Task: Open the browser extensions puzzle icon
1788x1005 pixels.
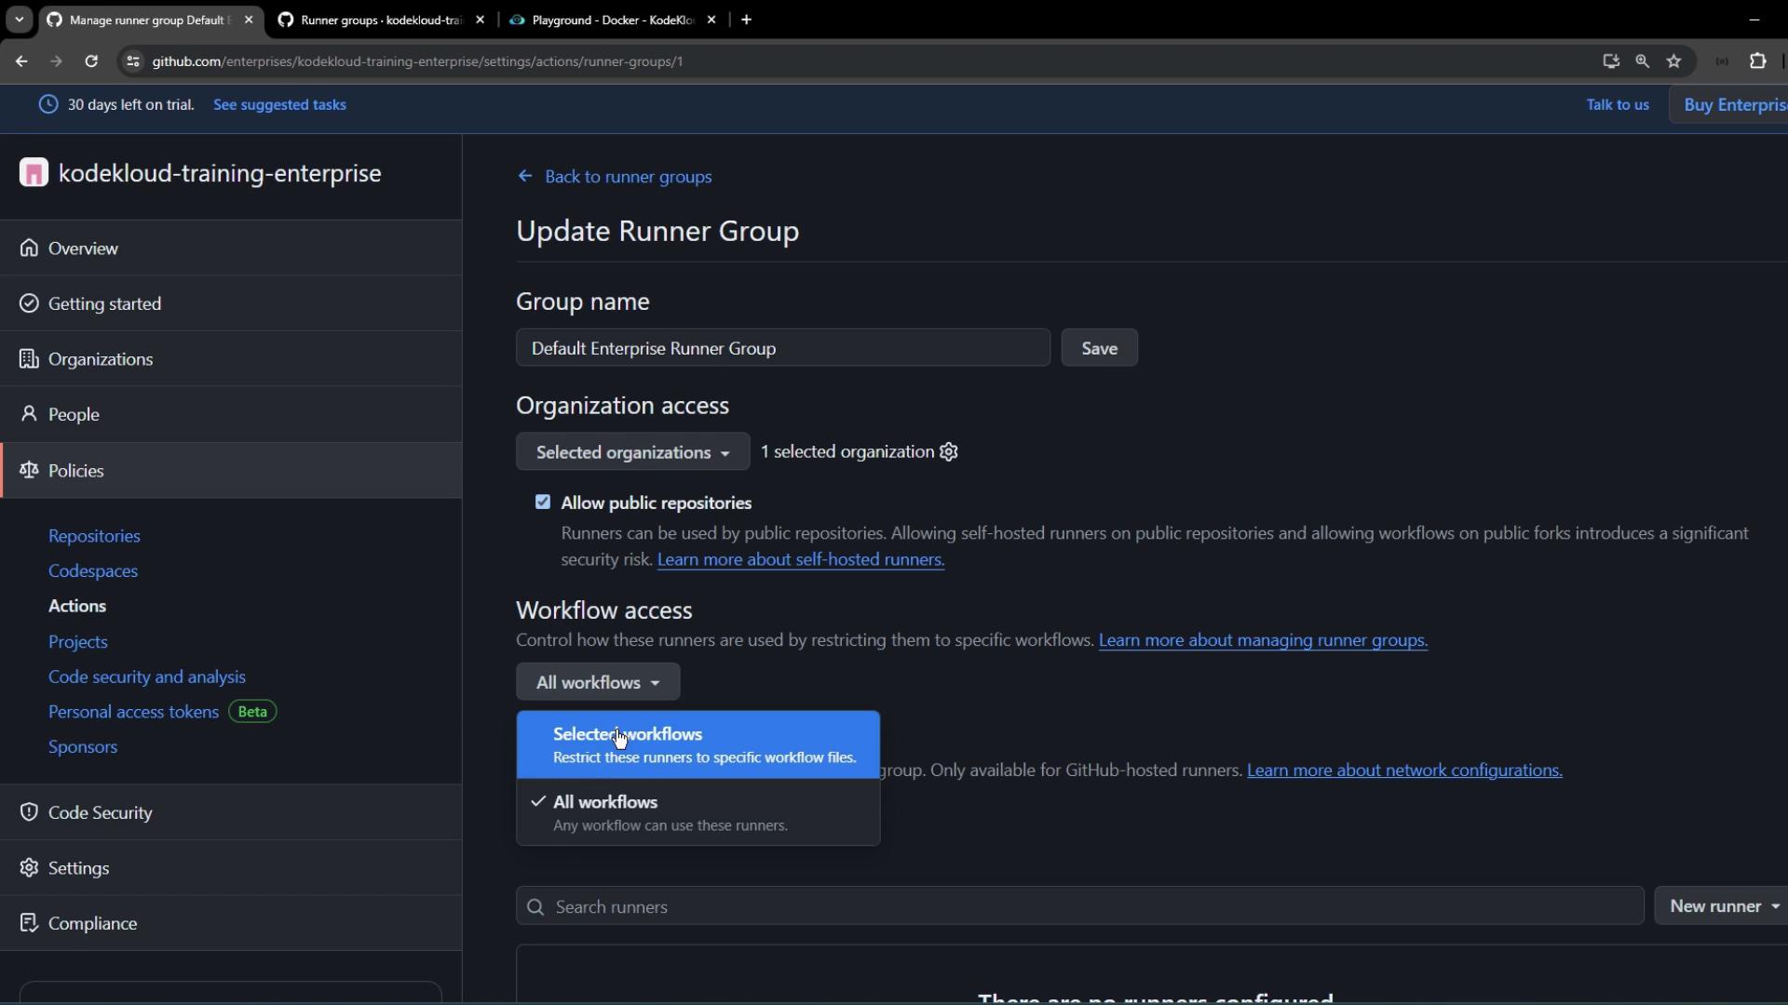Action: click(1757, 61)
